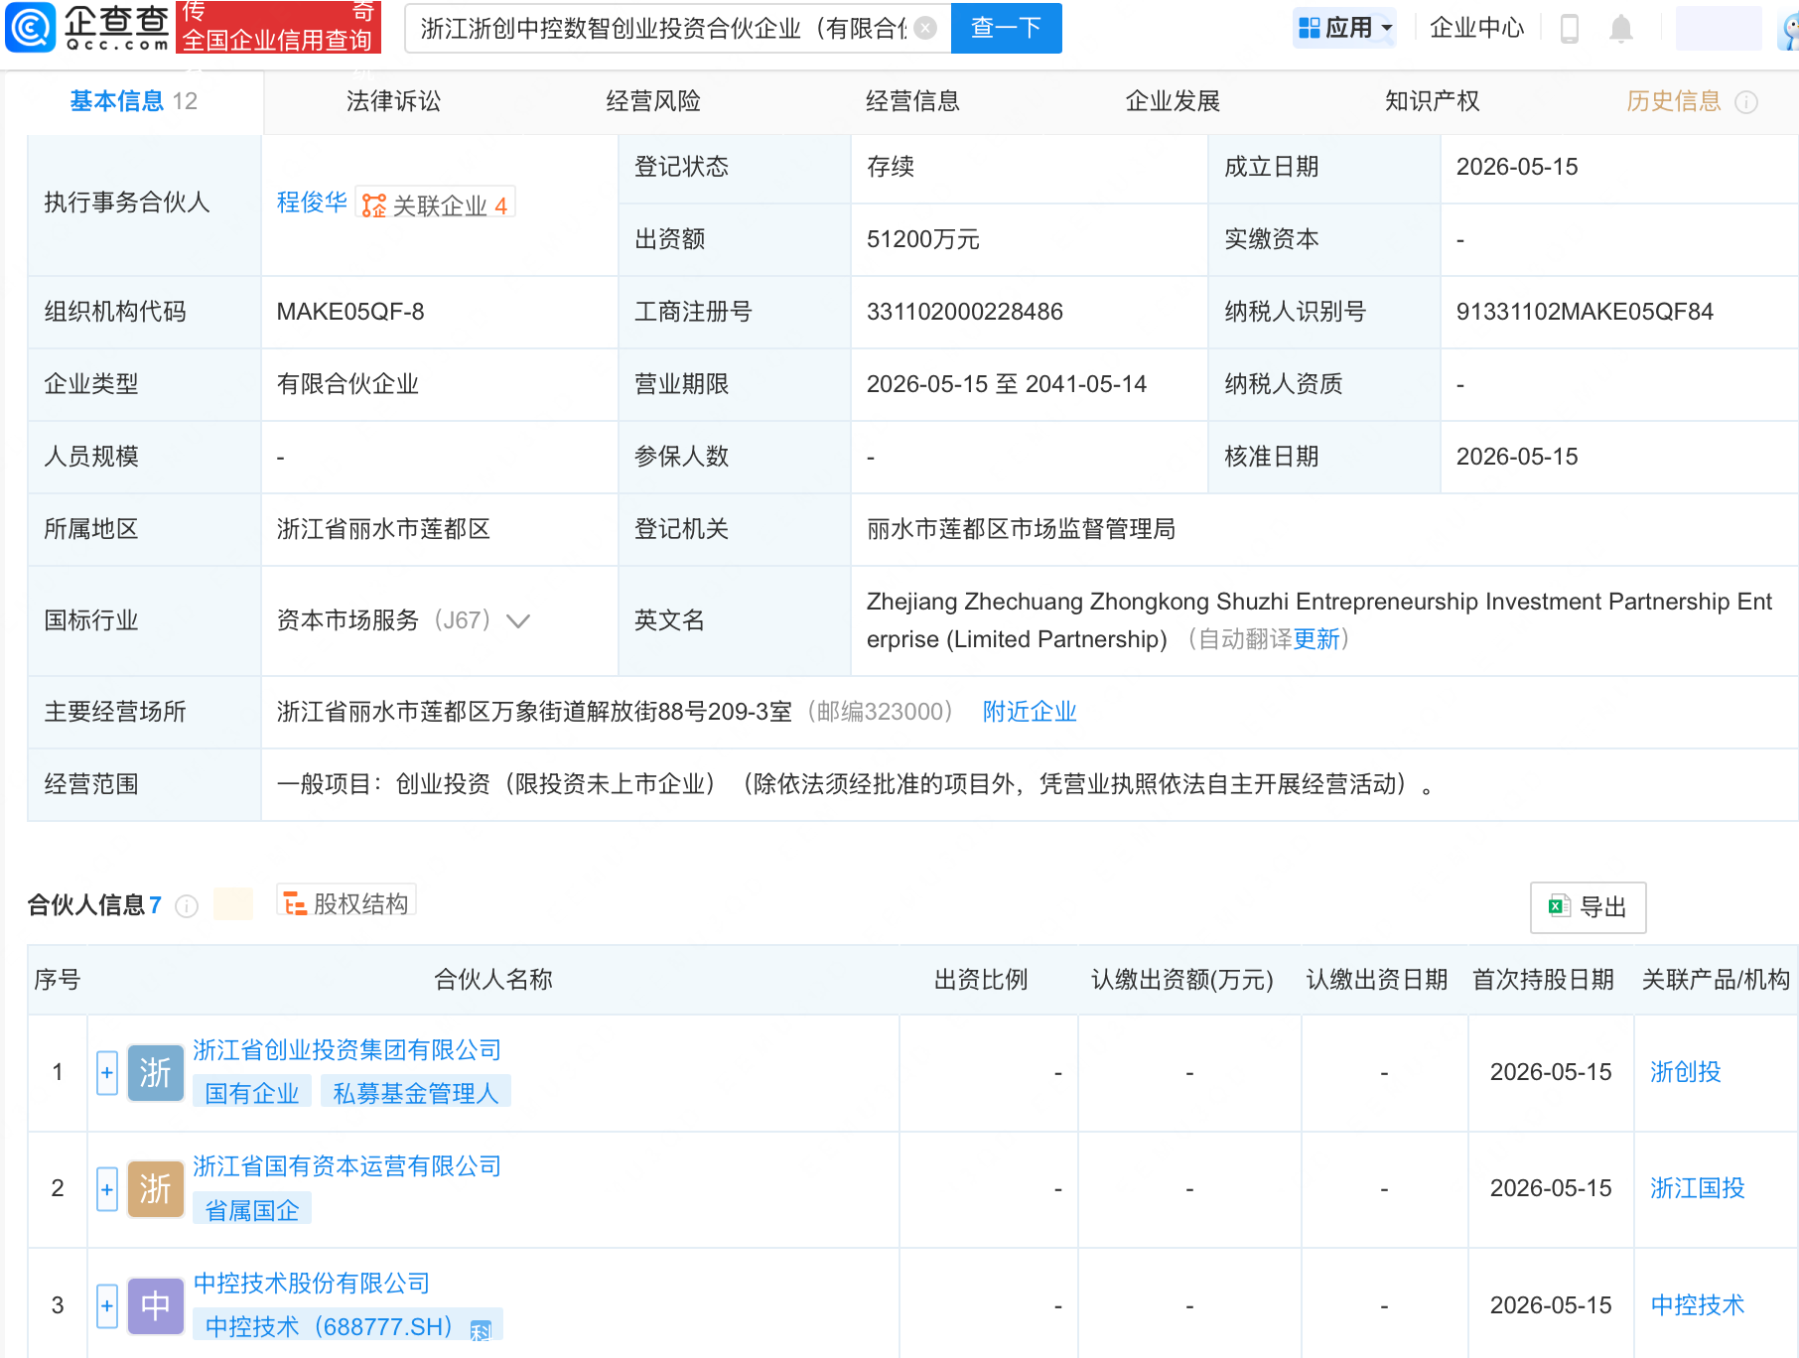Viewport: 1799px width, 1358px height.
Task: Click 附近企业 link
Action: pos(1030,712)
